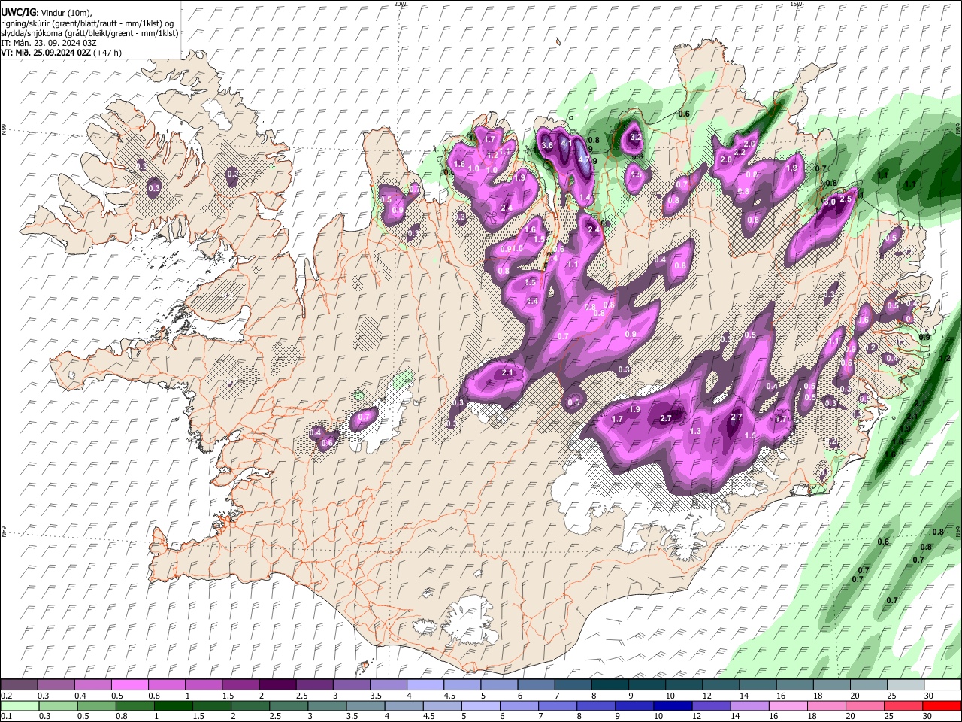Click the 'slydda/snjókoma' description line

click(89, 33)
